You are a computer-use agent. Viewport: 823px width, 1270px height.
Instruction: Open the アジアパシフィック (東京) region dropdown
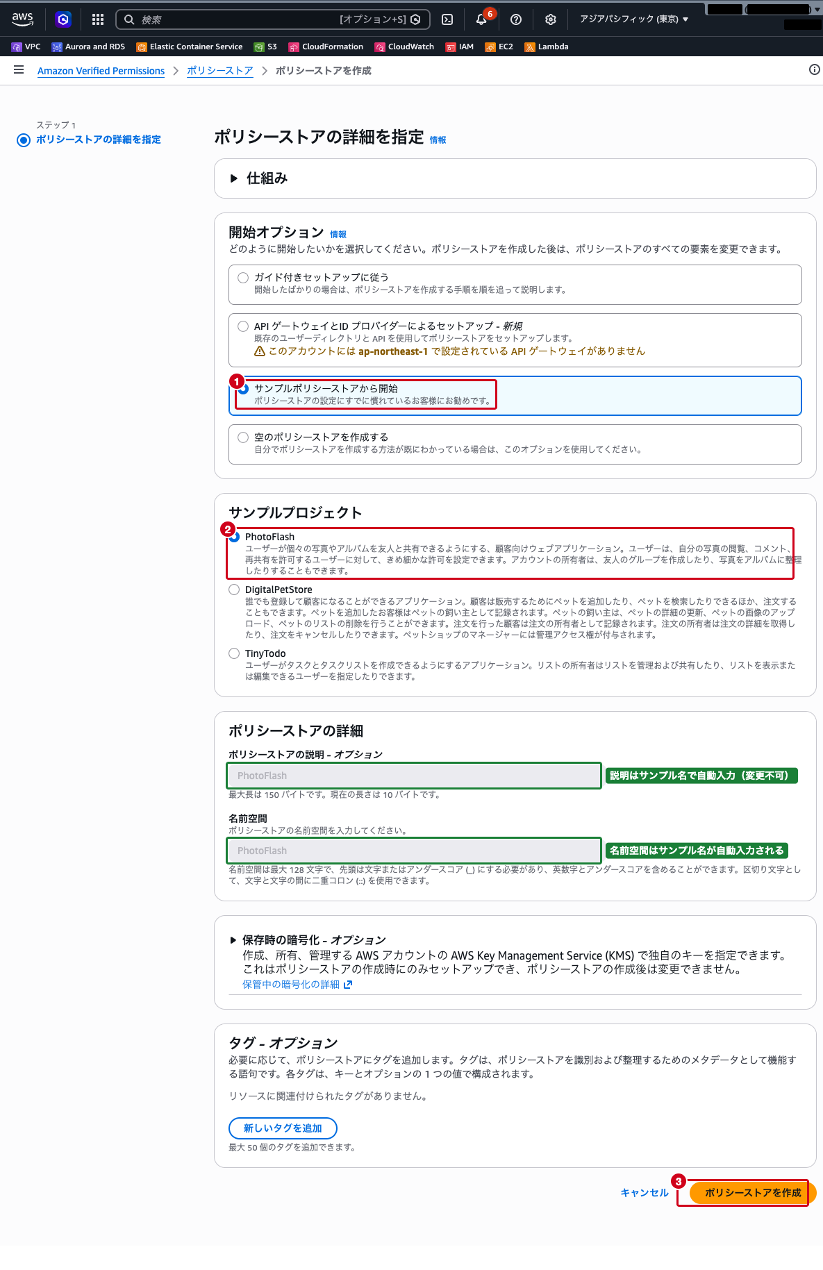click(634, 19)
